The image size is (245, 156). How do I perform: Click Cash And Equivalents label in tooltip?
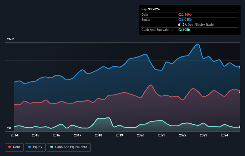click(x=157, y=30)
